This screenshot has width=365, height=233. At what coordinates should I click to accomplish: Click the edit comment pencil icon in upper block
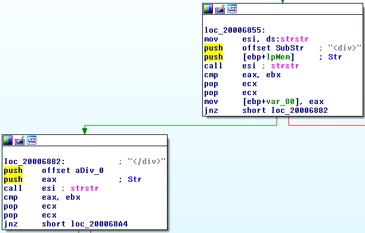220,9
